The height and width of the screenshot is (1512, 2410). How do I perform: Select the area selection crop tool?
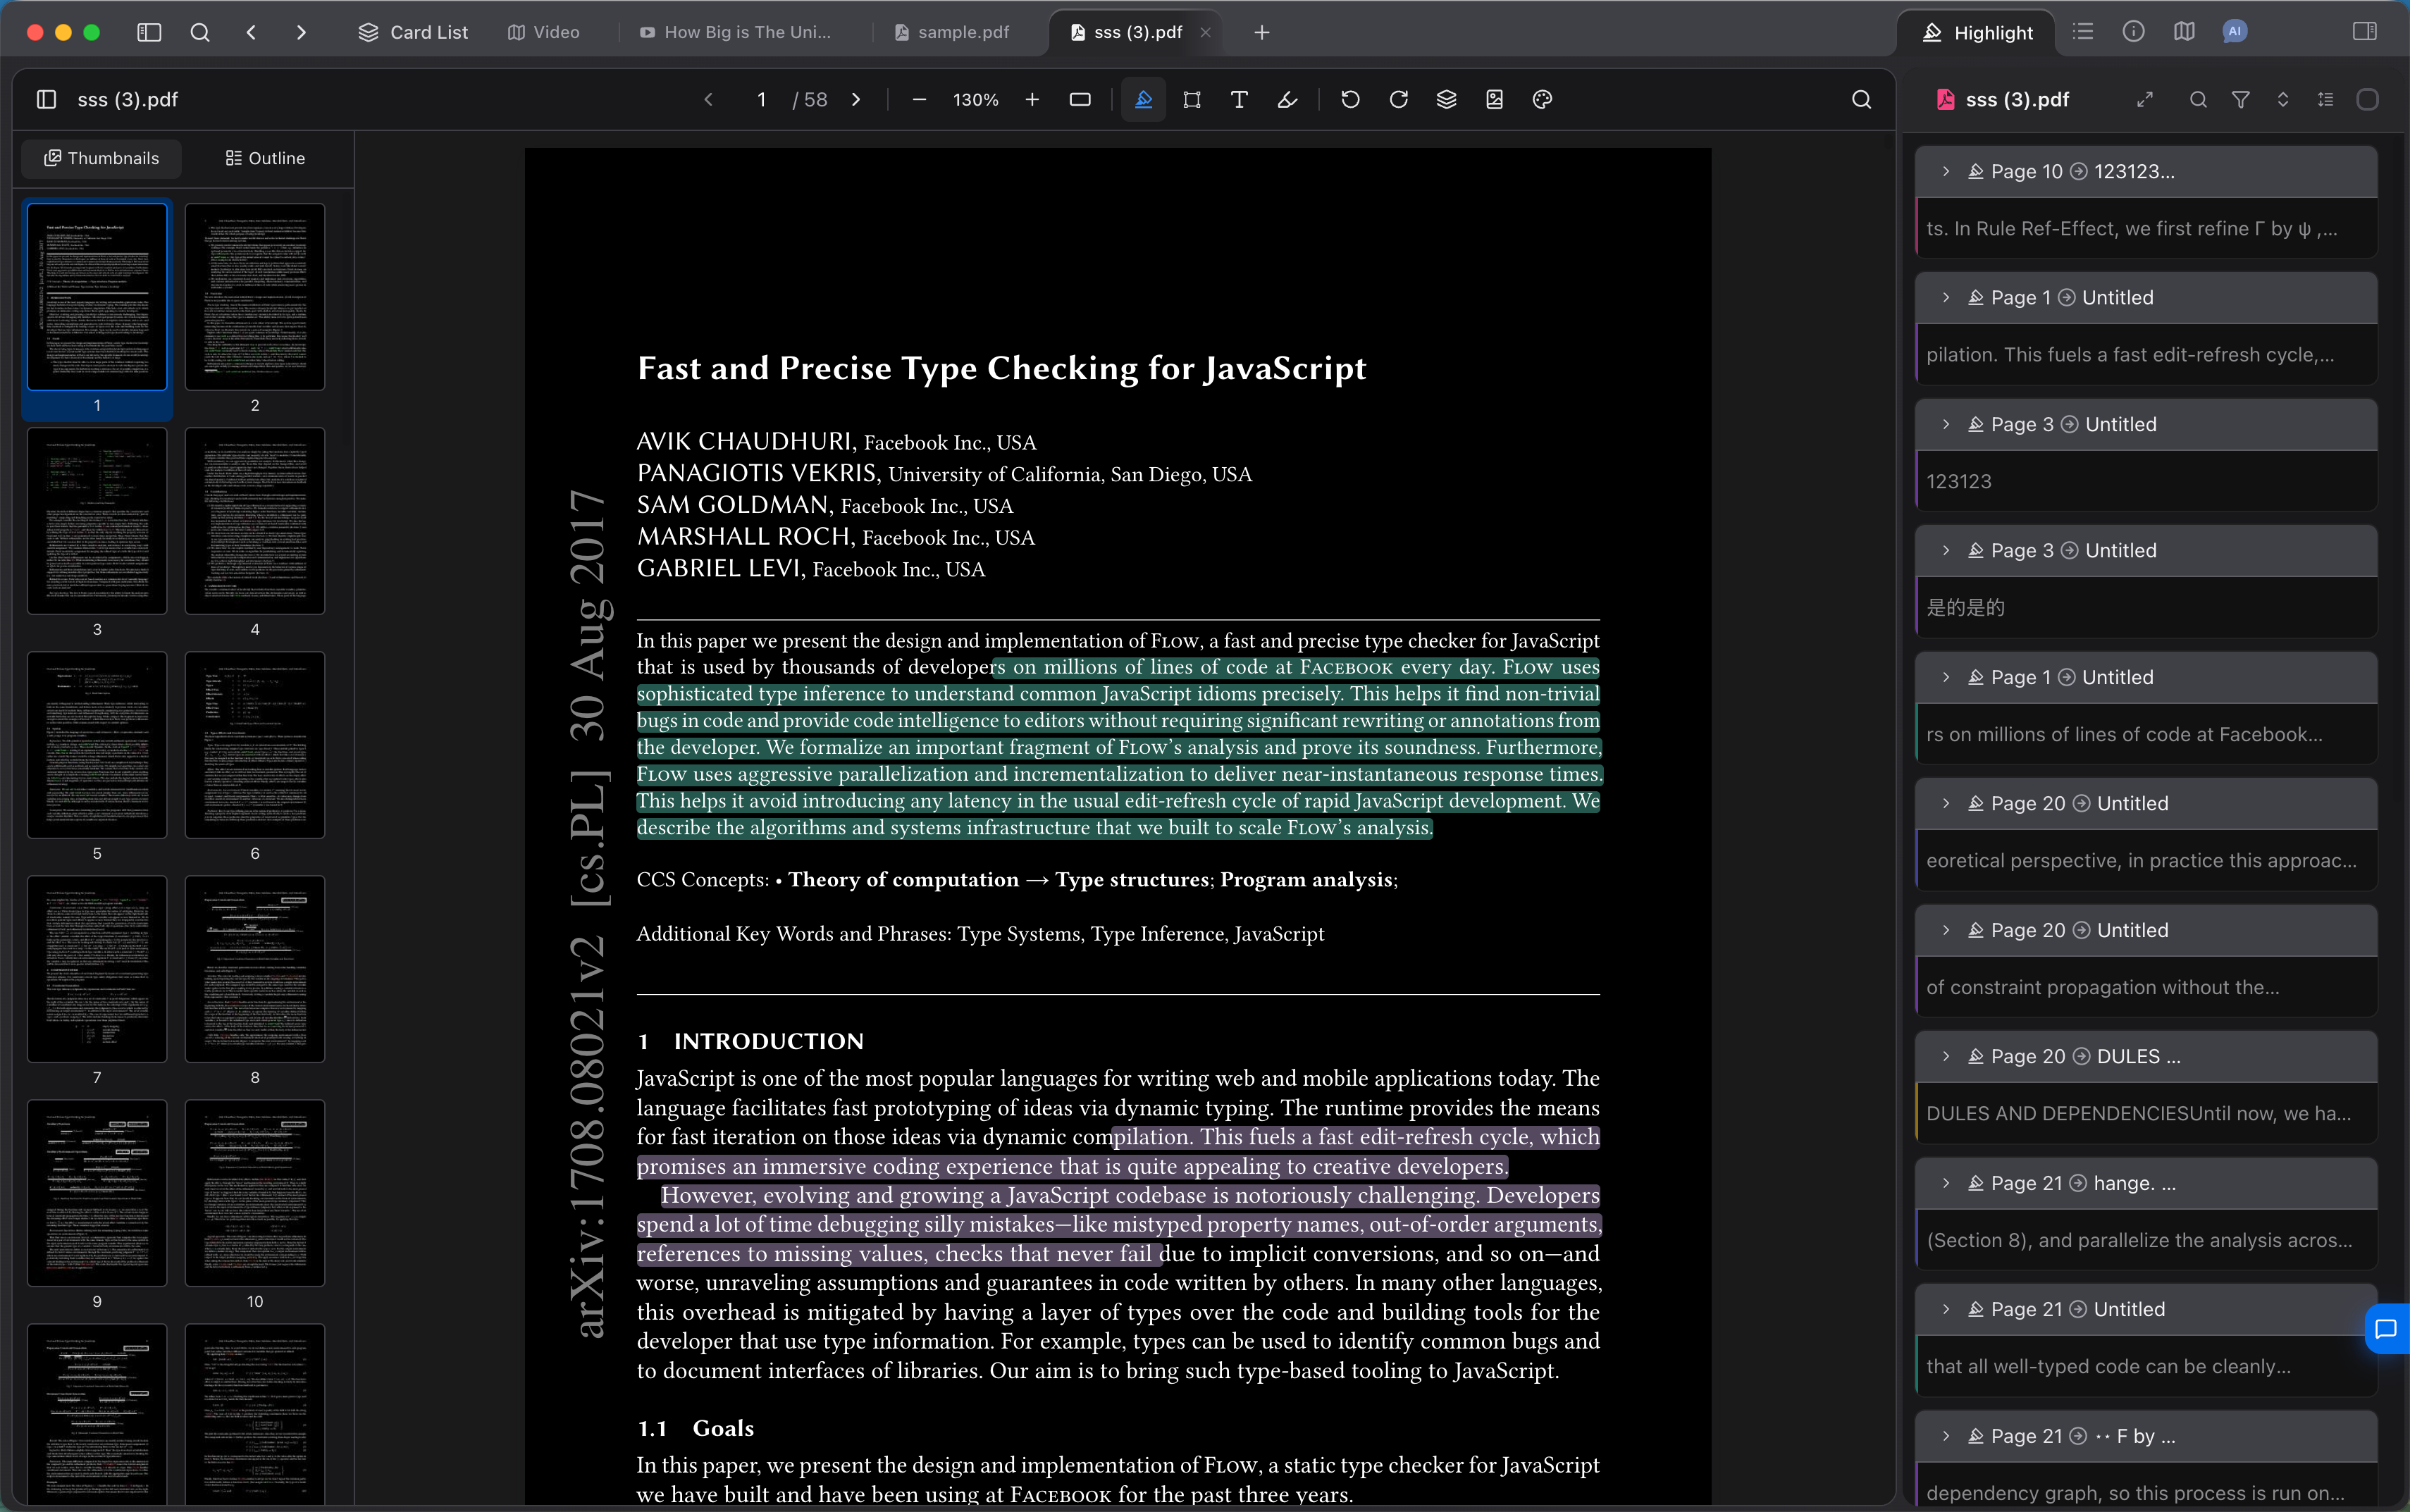click(1192, 99)
